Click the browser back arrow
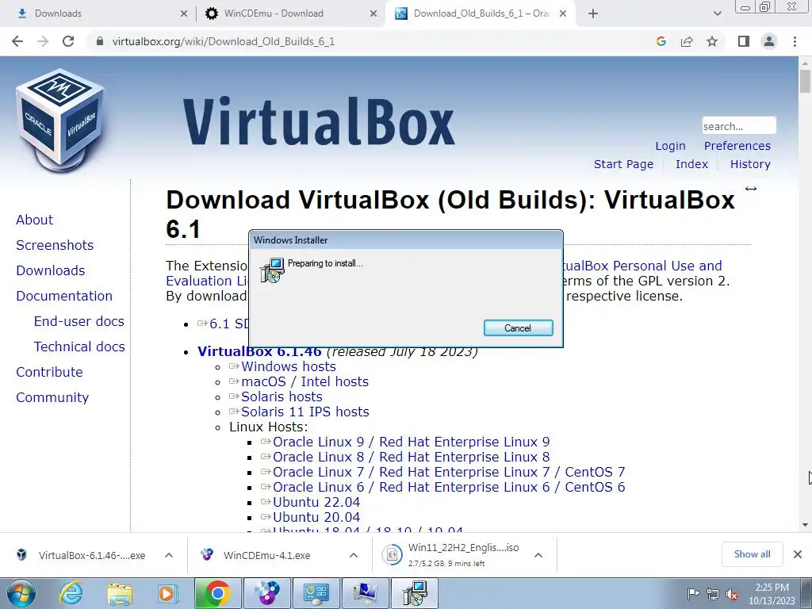The image size is (812, 609). coord(17,41)
